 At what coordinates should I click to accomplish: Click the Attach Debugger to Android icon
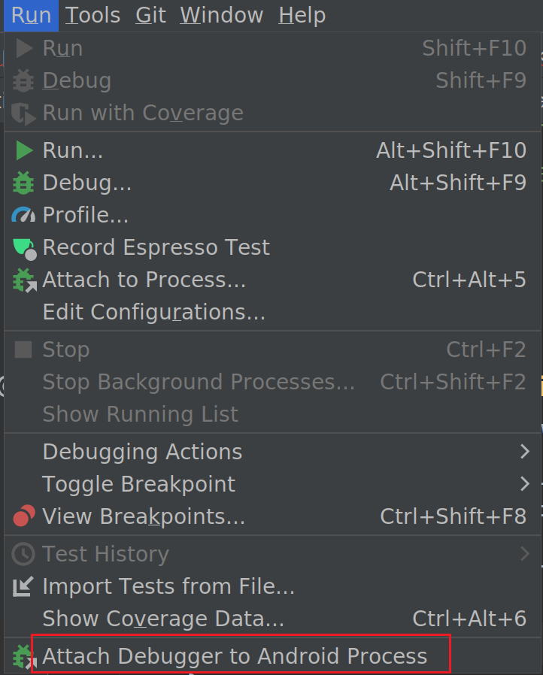(24, 657)
